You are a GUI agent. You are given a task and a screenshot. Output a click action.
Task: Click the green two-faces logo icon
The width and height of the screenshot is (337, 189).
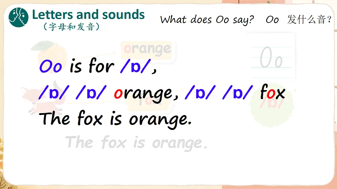point(19,17)
